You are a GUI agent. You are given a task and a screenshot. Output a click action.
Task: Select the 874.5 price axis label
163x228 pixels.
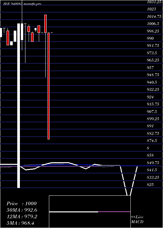[x=152, y=141]
